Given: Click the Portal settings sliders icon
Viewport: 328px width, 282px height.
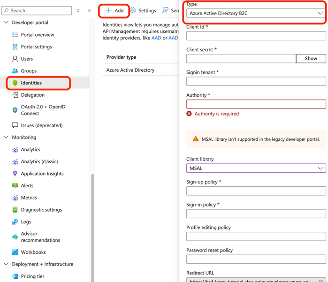Looking at the screenshot, I should click(x=15, y=46).
